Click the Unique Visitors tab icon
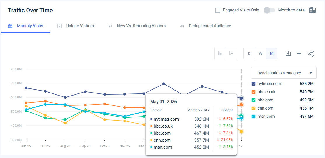This screenshot has width=325, height=158. (x=60, y=26)
